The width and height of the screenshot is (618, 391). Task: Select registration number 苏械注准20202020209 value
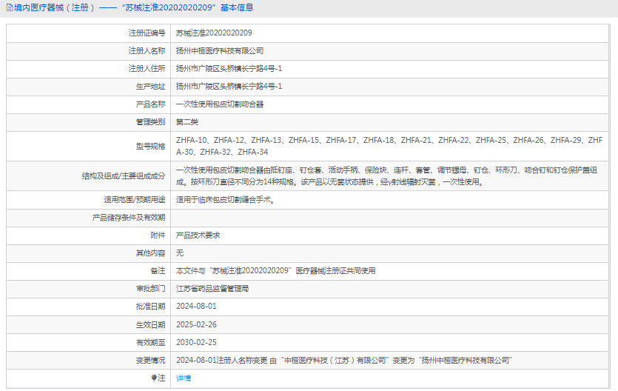[x=214, y=33]
